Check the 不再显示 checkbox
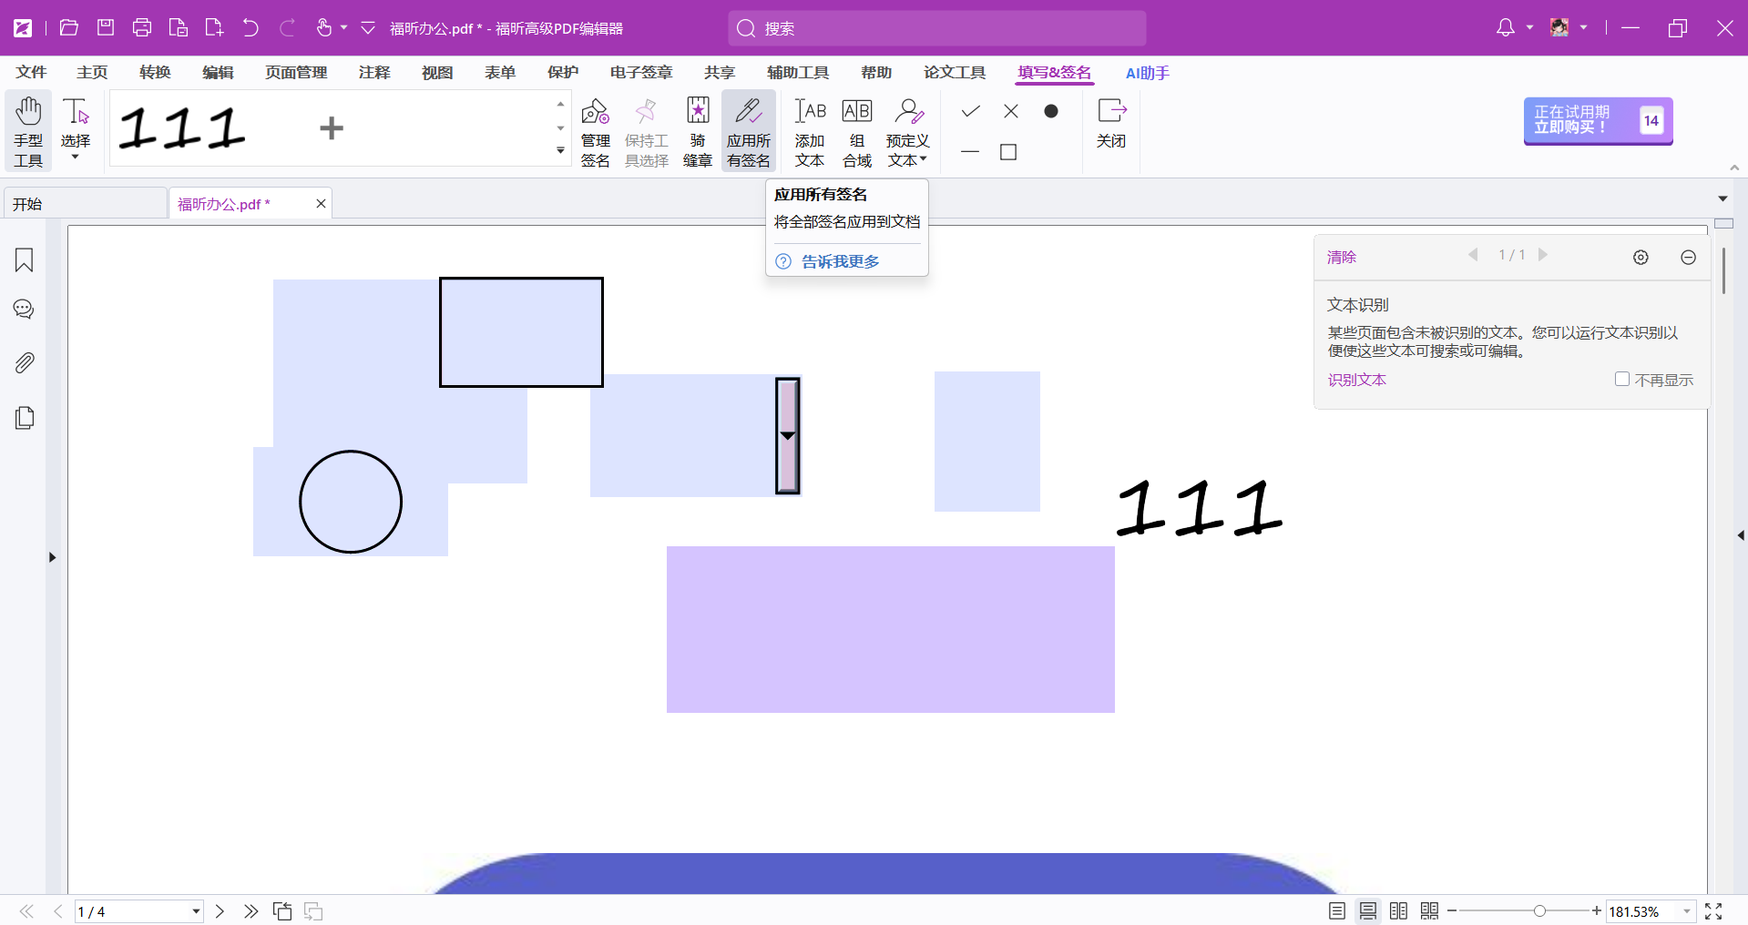 coord(1622,379)
